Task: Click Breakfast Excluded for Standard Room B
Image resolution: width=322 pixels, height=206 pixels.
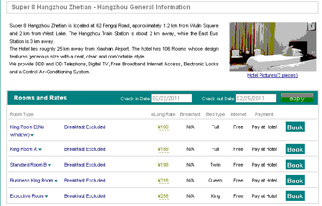Action: coord(85,165)
